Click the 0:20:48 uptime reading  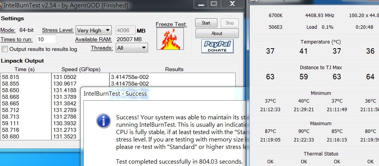pyautogui.click(x=364, y=27)
